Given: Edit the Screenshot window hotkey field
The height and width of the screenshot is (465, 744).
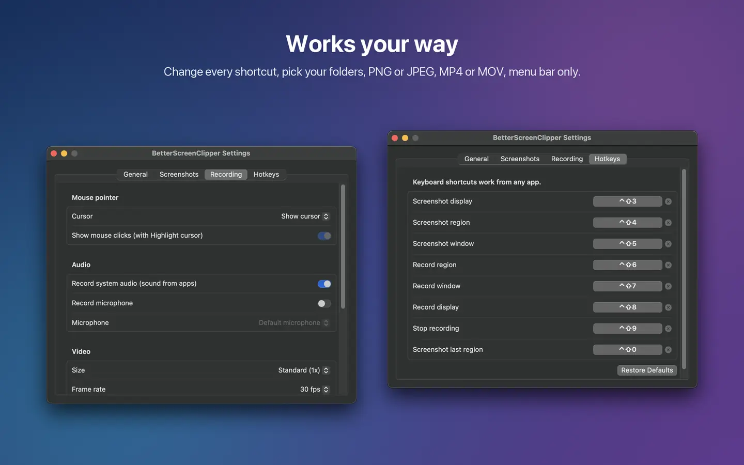Looking at the screenshot, I should (x=627, y=244).
